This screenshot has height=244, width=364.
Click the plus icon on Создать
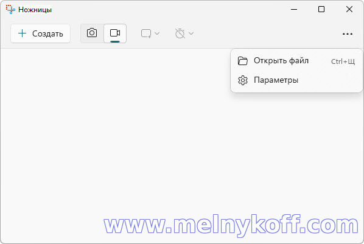[x=23, y=33]
